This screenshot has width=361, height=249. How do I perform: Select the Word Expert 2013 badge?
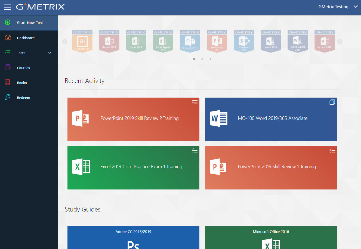[298, 41]
